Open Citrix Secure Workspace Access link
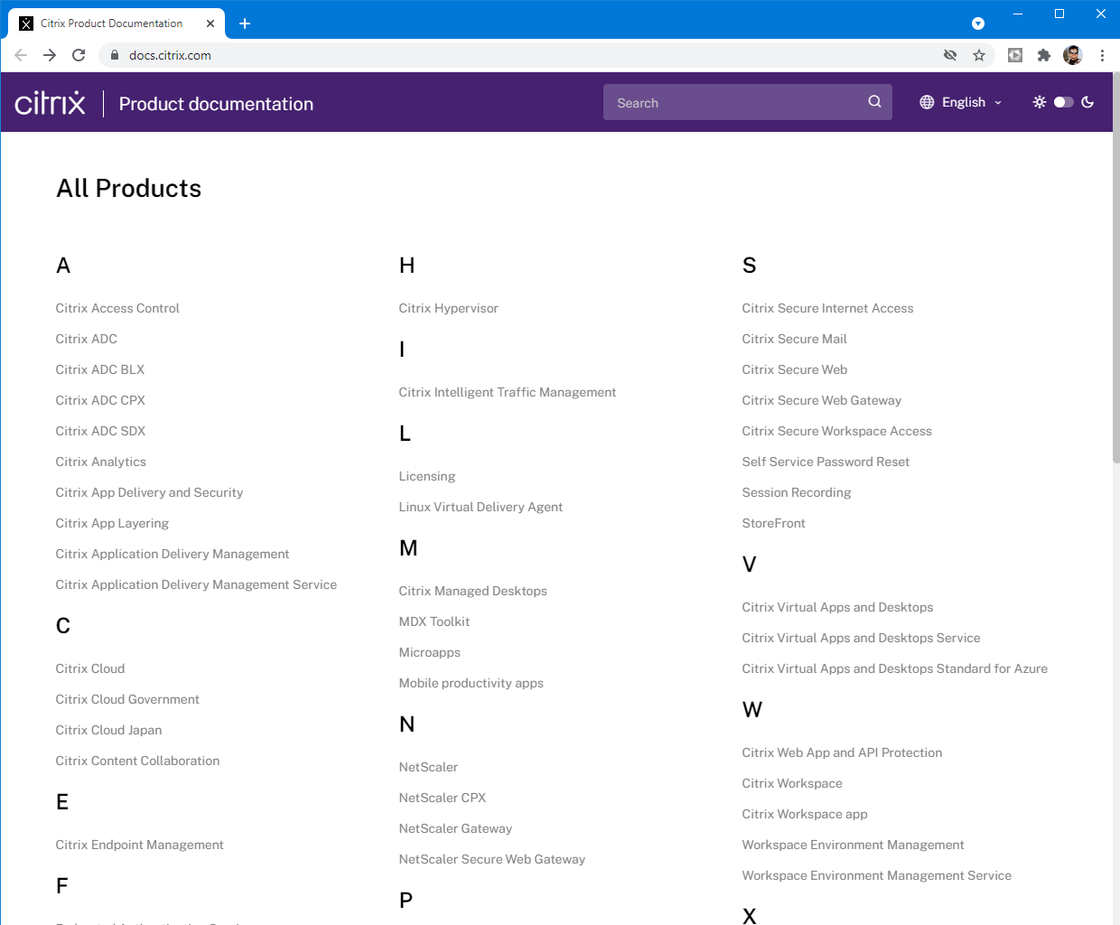The width and height of the screenshot is (1120, 925). 837,431
